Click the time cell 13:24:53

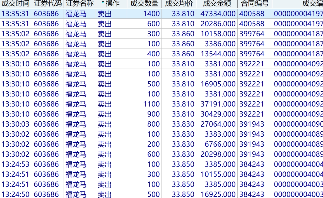[x=15, y=165]
